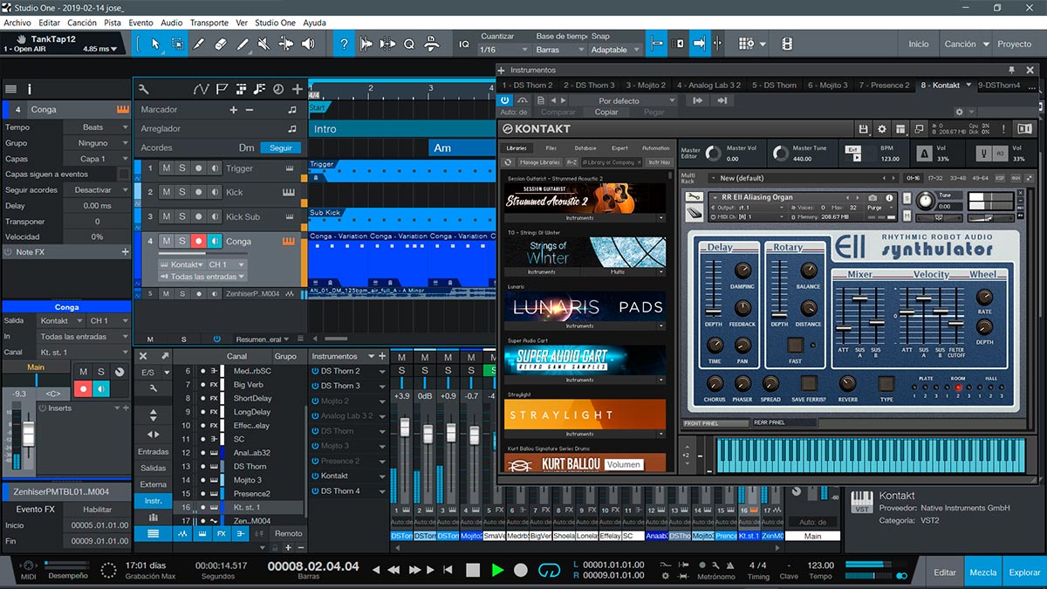This screenshot has height=589, width=1047.
Task: Mute the Kick Sub track
Action: (x=166, y=216)
